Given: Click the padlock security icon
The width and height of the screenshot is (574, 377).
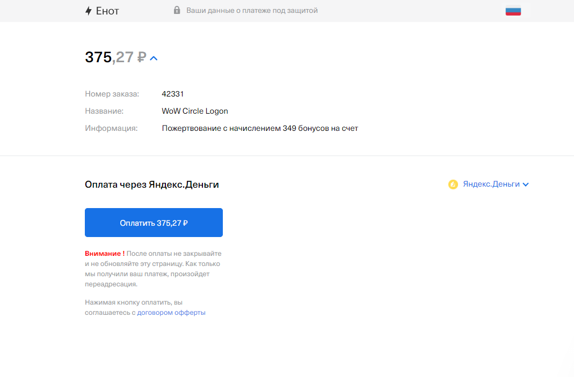Looking at the screenshot, I should (x=177, y=10).
